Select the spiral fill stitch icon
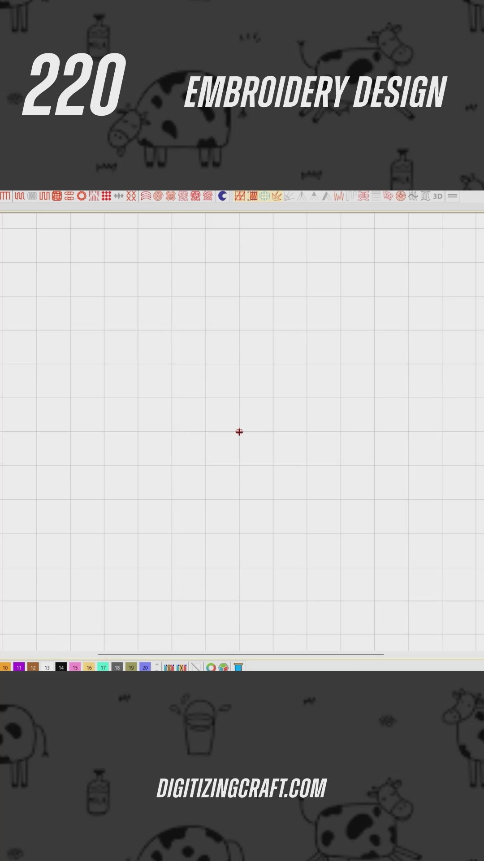This screenshot has height=861, width=484. 158,196
